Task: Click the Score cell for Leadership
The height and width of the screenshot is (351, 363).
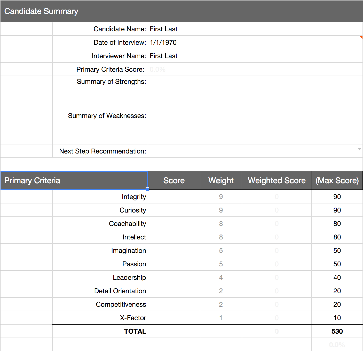Action: coord(174,277)
